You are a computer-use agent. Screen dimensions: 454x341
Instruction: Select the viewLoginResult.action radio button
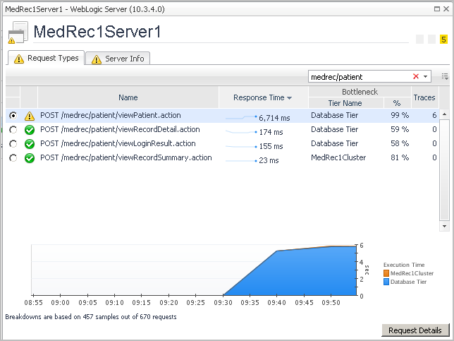(13, 144)
